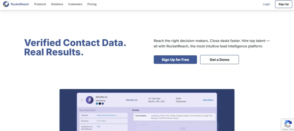
Task: Click the RocketReach rocket logo icon
Action: [6, 4]
